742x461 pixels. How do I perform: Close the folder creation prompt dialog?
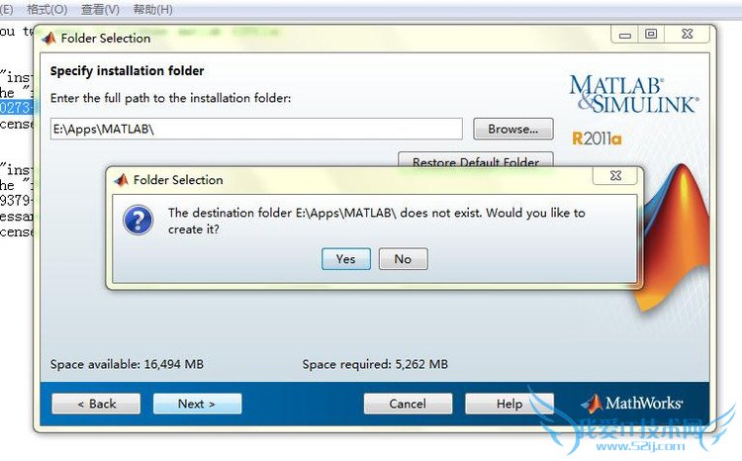(x=615, y=176)
